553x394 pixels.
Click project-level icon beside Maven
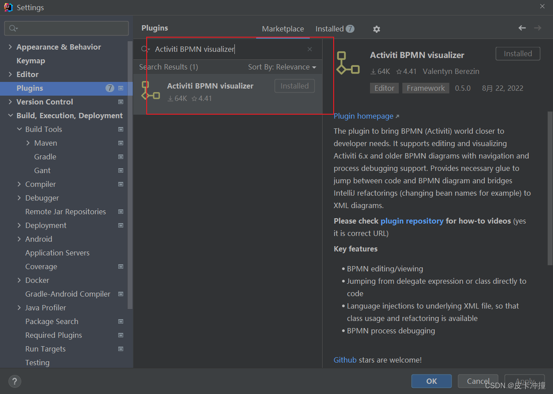click(121, 143)
